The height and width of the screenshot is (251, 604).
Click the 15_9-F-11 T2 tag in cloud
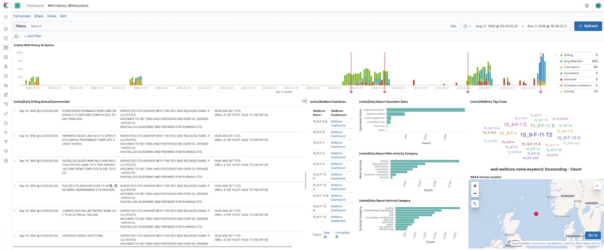(536, 135)
